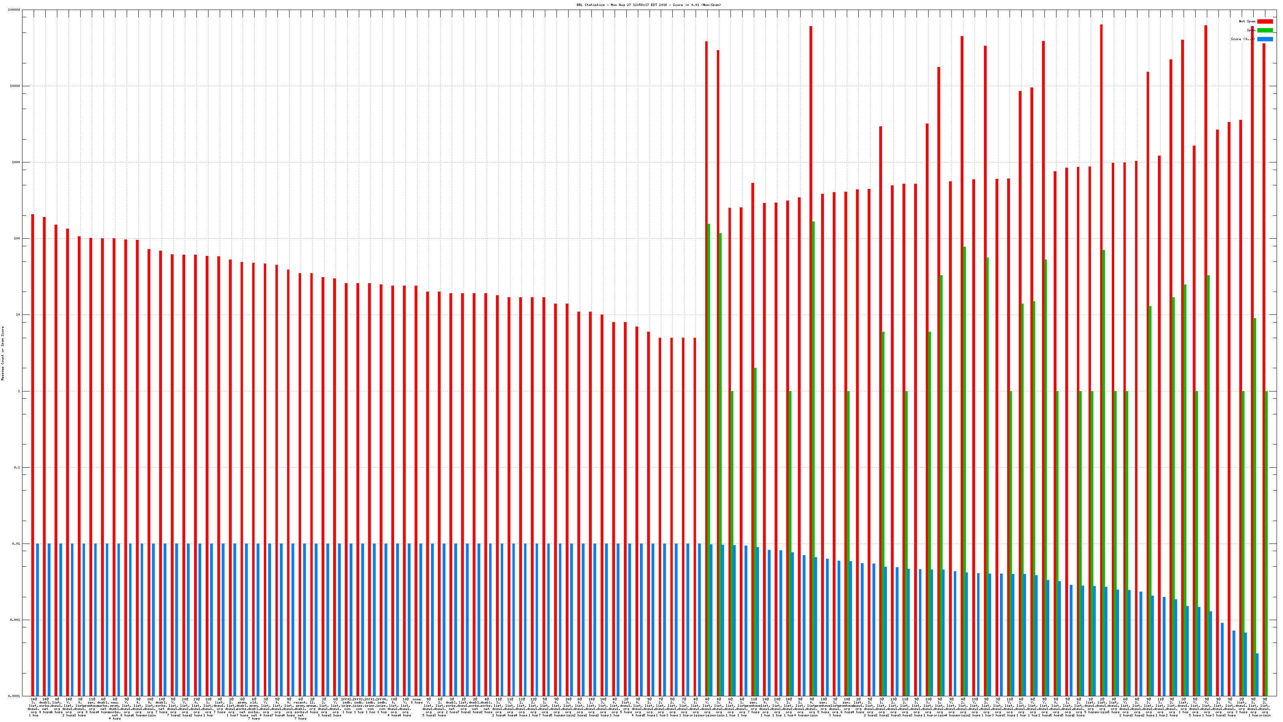
Task: Click the 10000 y-axis tick label
Action: [16, 86]
